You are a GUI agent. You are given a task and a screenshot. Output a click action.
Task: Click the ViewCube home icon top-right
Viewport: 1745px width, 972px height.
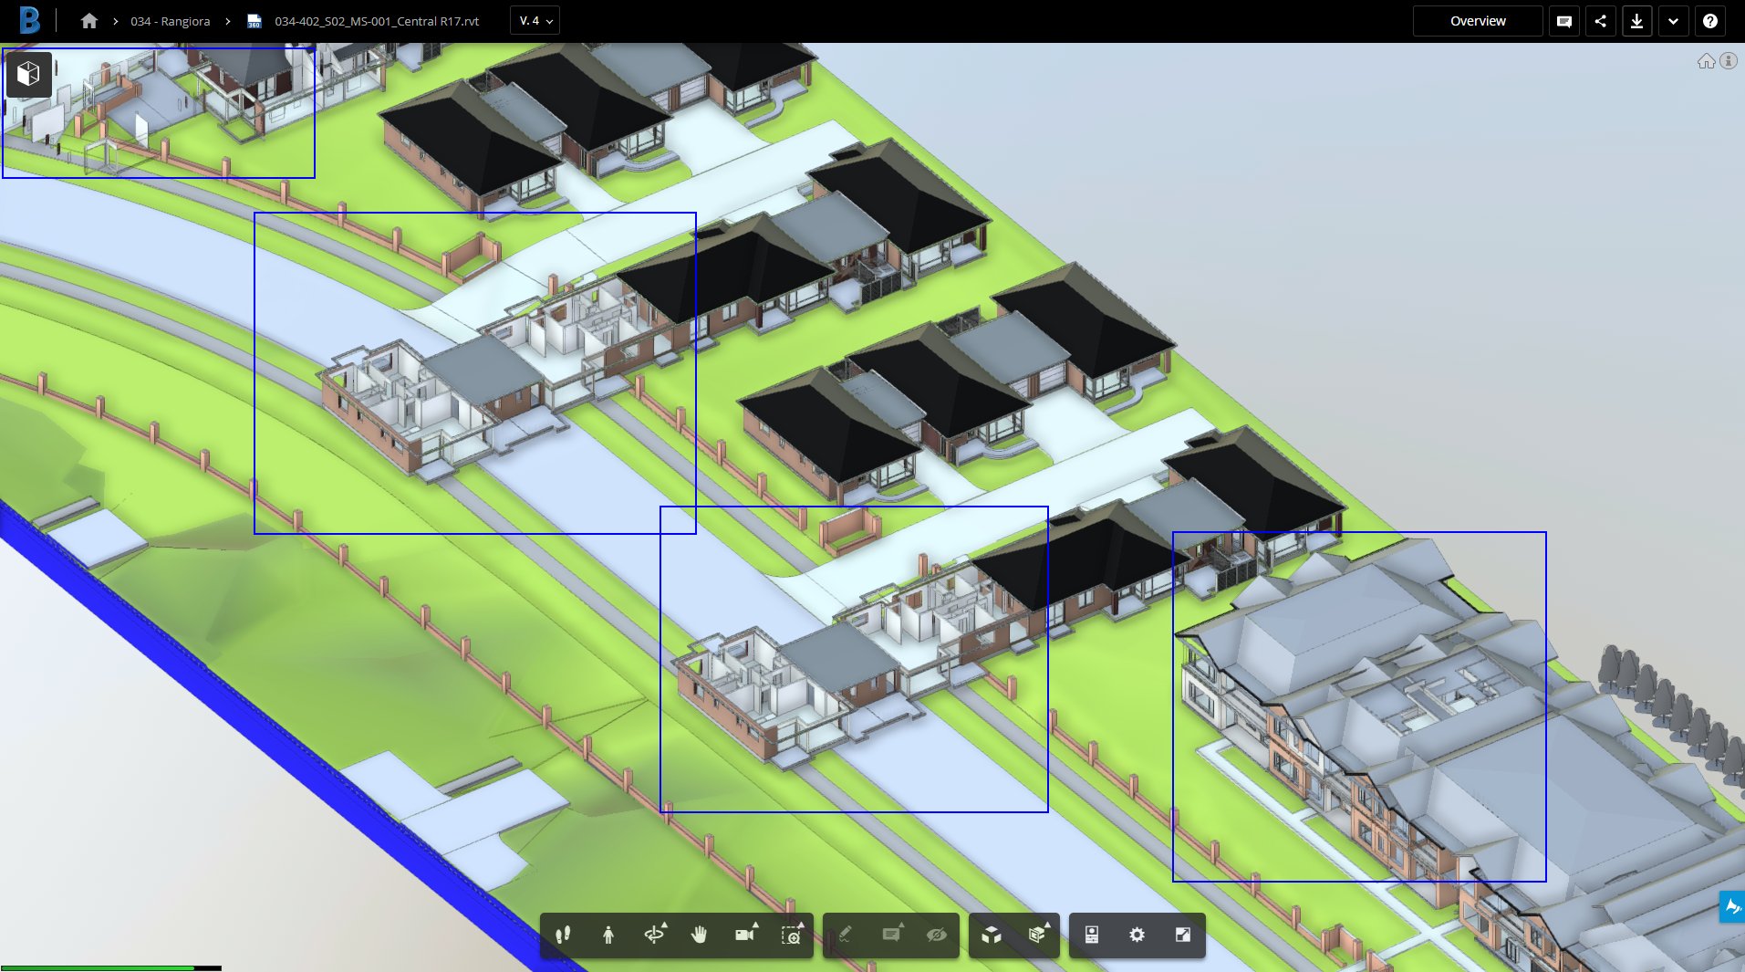pyautogui.click(x=1707, y=60)
